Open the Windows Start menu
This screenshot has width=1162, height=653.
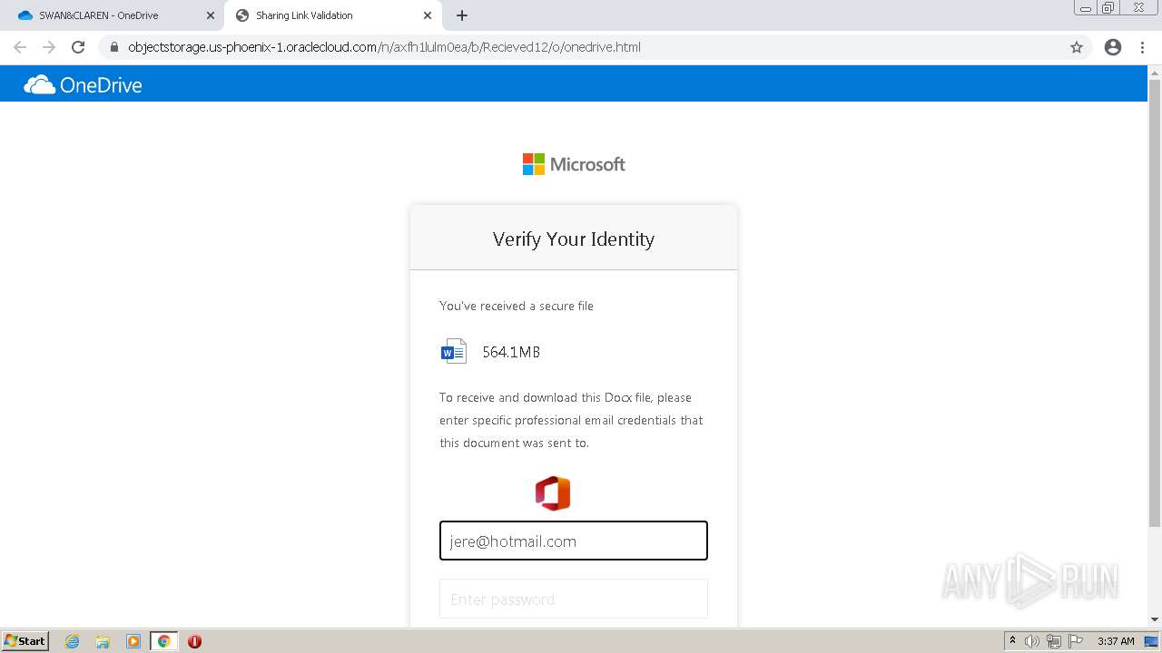point(25,640)
